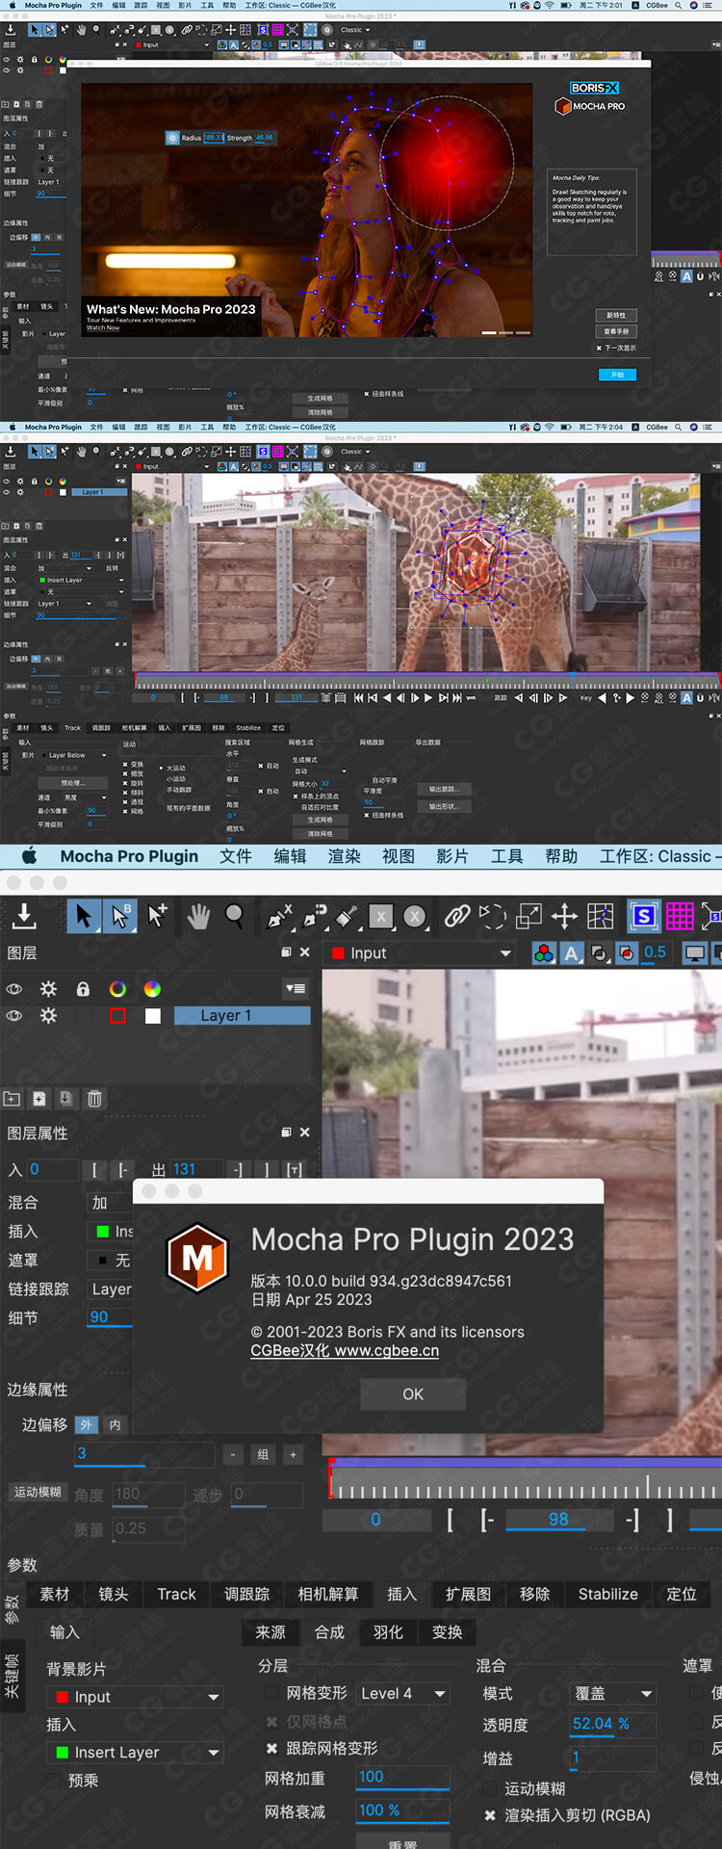This screenshot has height=1849, width=722.
Task: Select the create X-spline pen tool
Action: (x=279, y=917)
